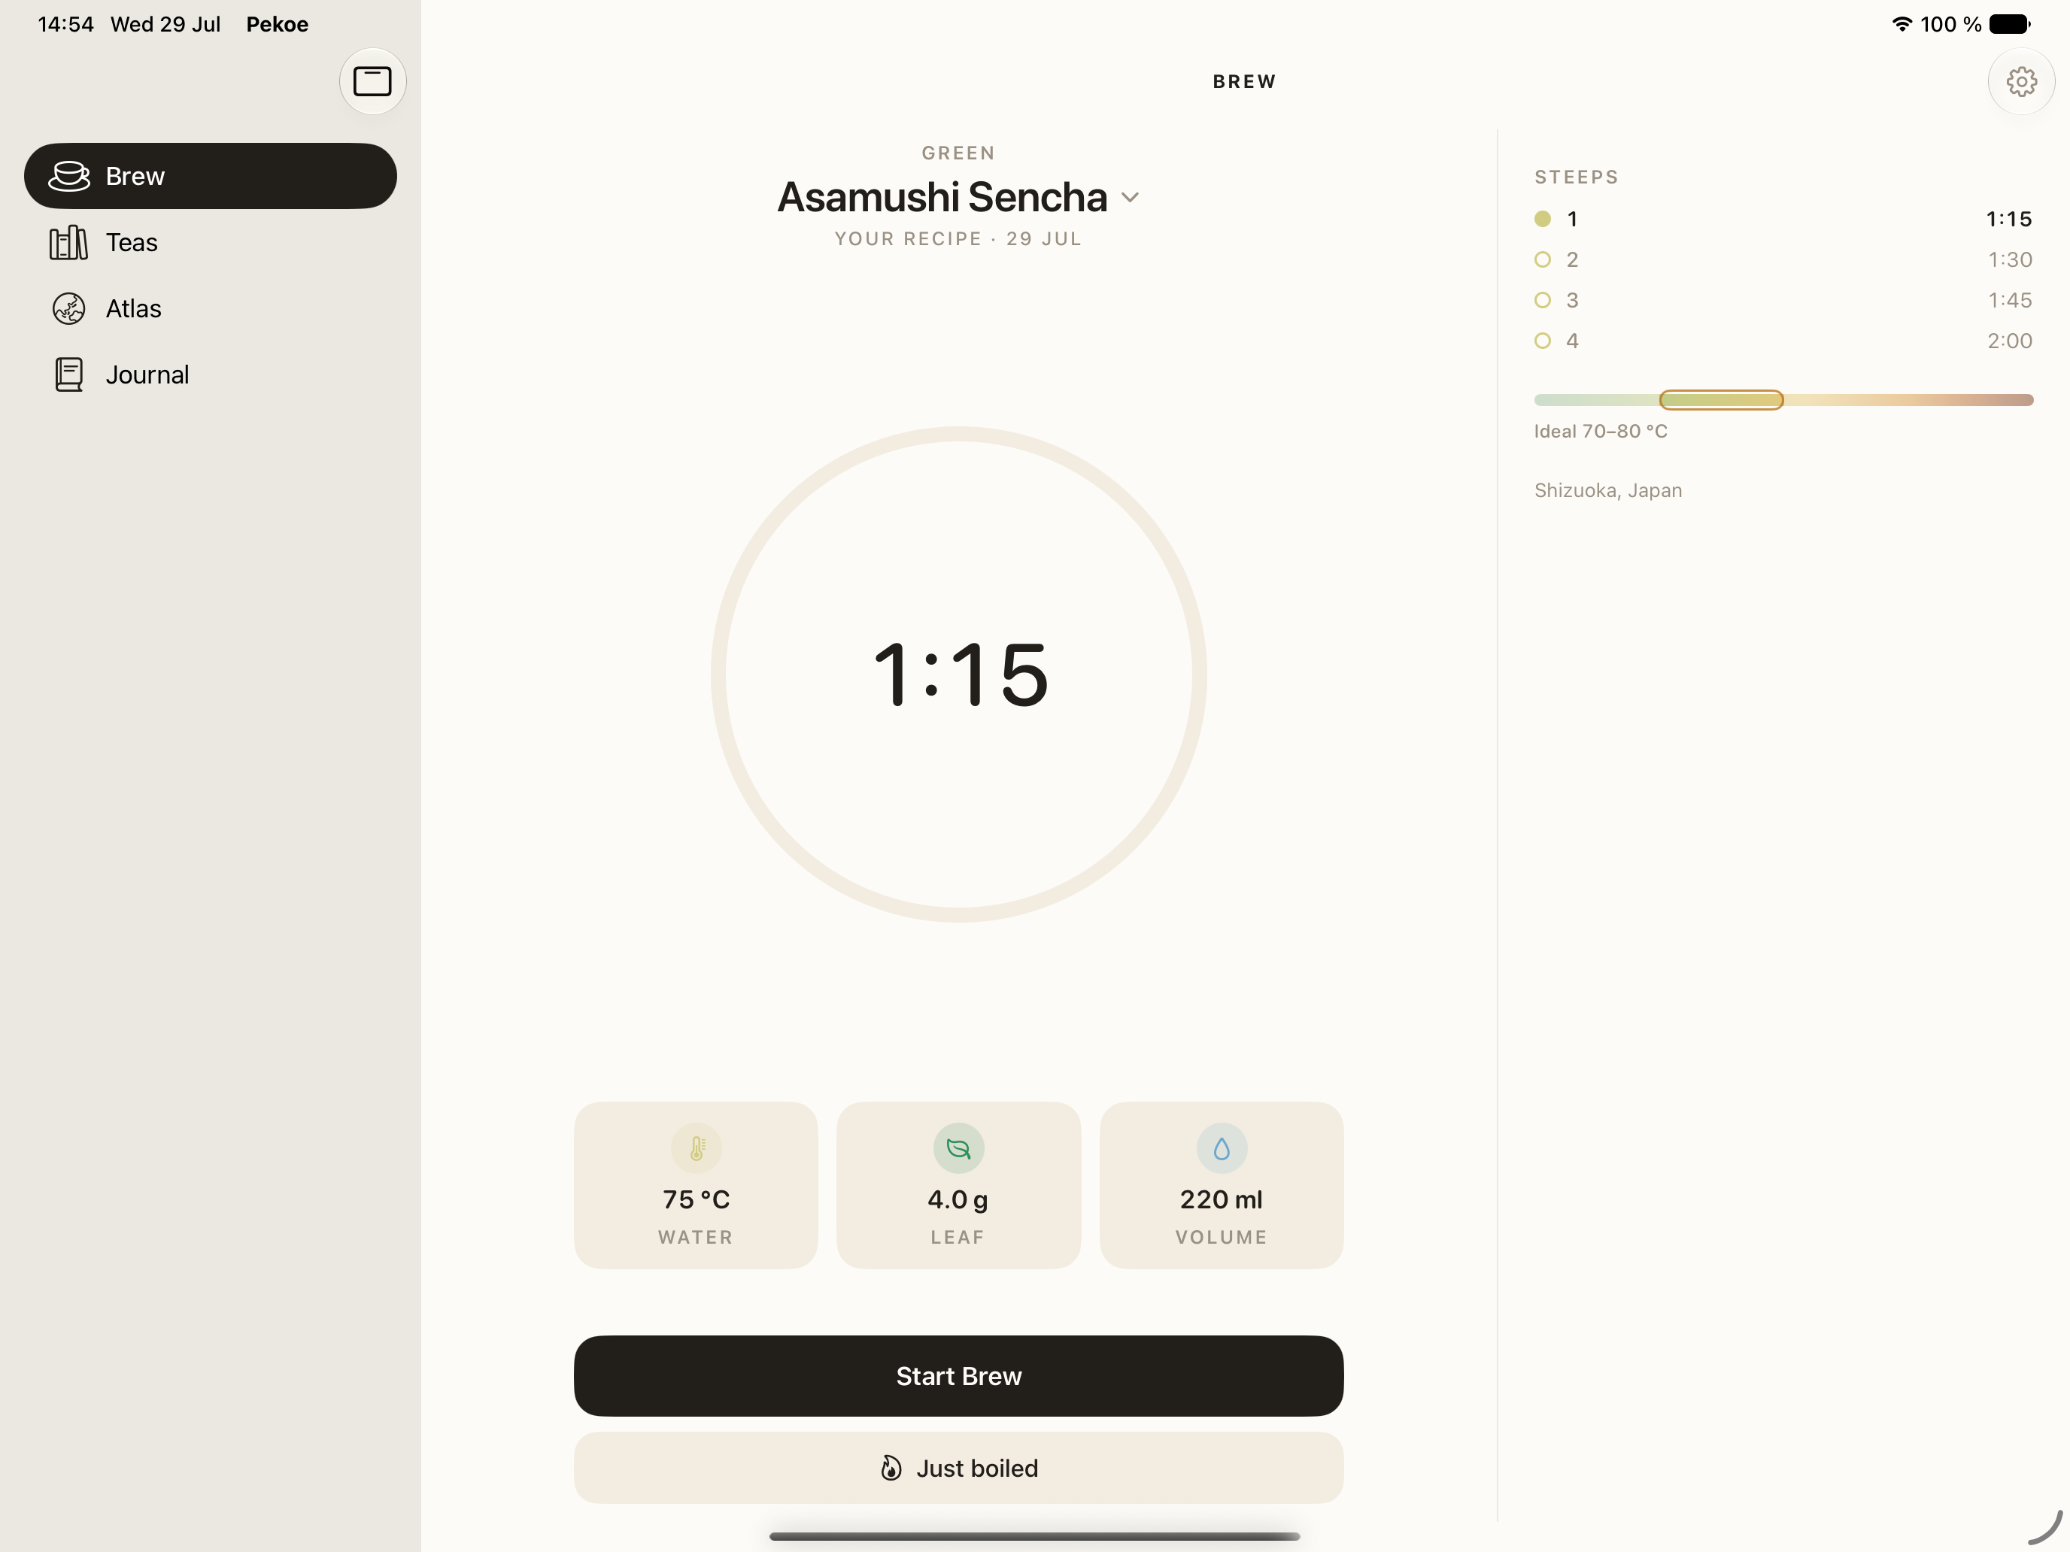Tap the water drop Volume icon
2070x1552 pixels.
(1222, 1148)
